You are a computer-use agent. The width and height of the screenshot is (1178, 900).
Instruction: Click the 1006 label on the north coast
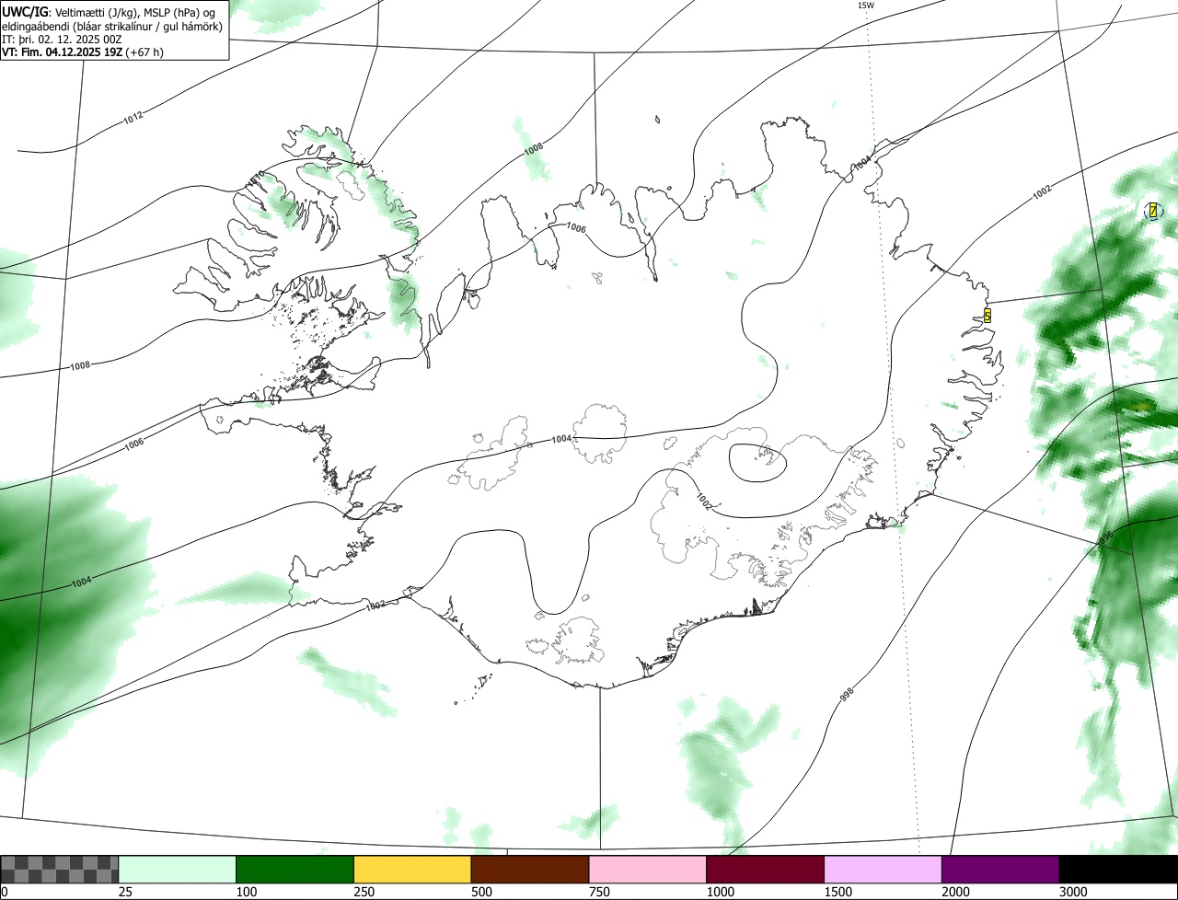point(576,227)
